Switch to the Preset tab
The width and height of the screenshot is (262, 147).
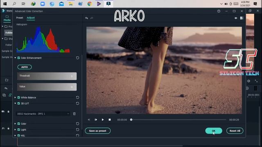click(20, 18)
